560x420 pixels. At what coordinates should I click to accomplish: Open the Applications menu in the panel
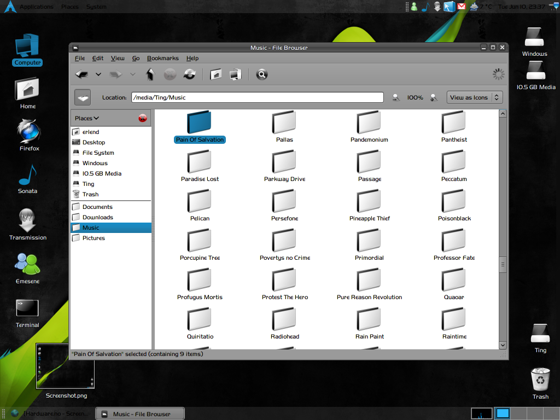pyautogui.click(x=36, y=7)
